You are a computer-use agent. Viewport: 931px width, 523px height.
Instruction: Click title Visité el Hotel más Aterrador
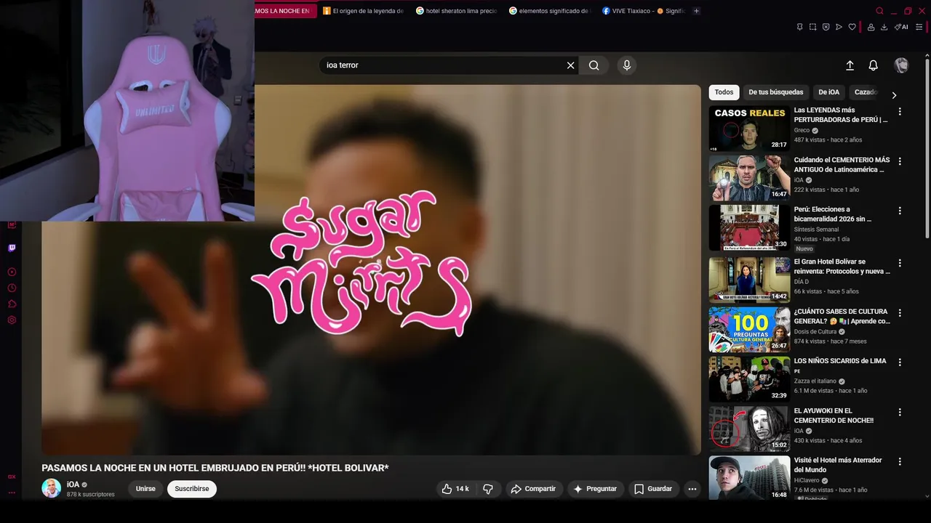(838, 465)
